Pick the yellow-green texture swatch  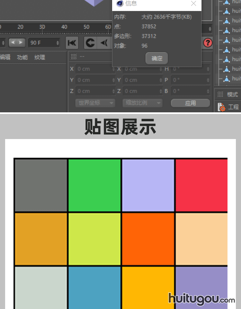tap(94, 239)
